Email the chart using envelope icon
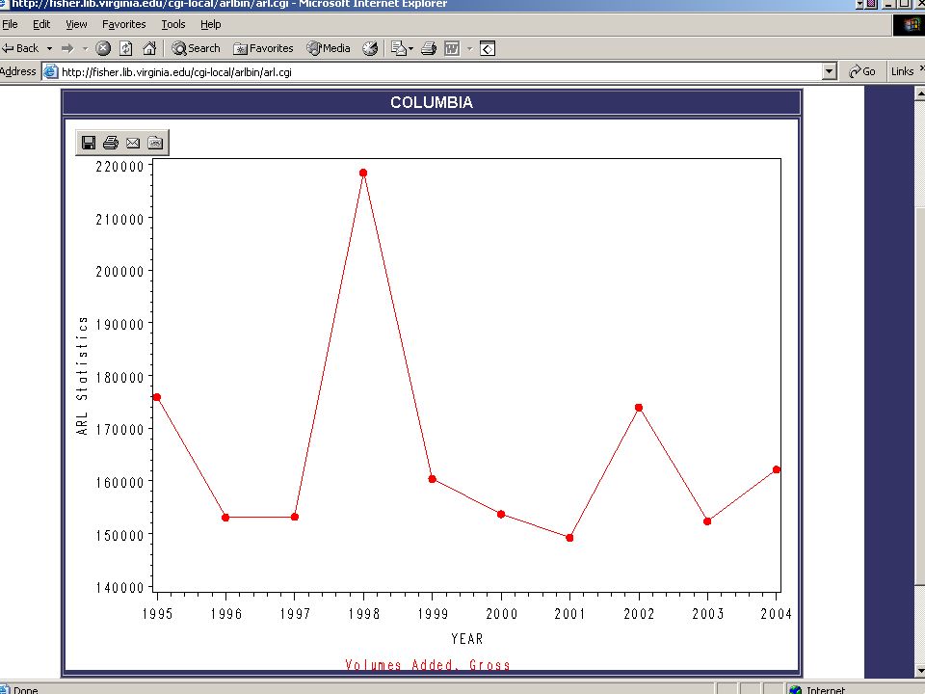The width and height of the screenshot is (925, 694). (133, 143)
